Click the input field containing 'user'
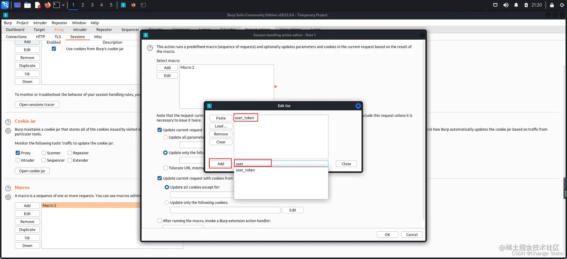Viewport: 567px width, 259px height. (x=281, y=164)
